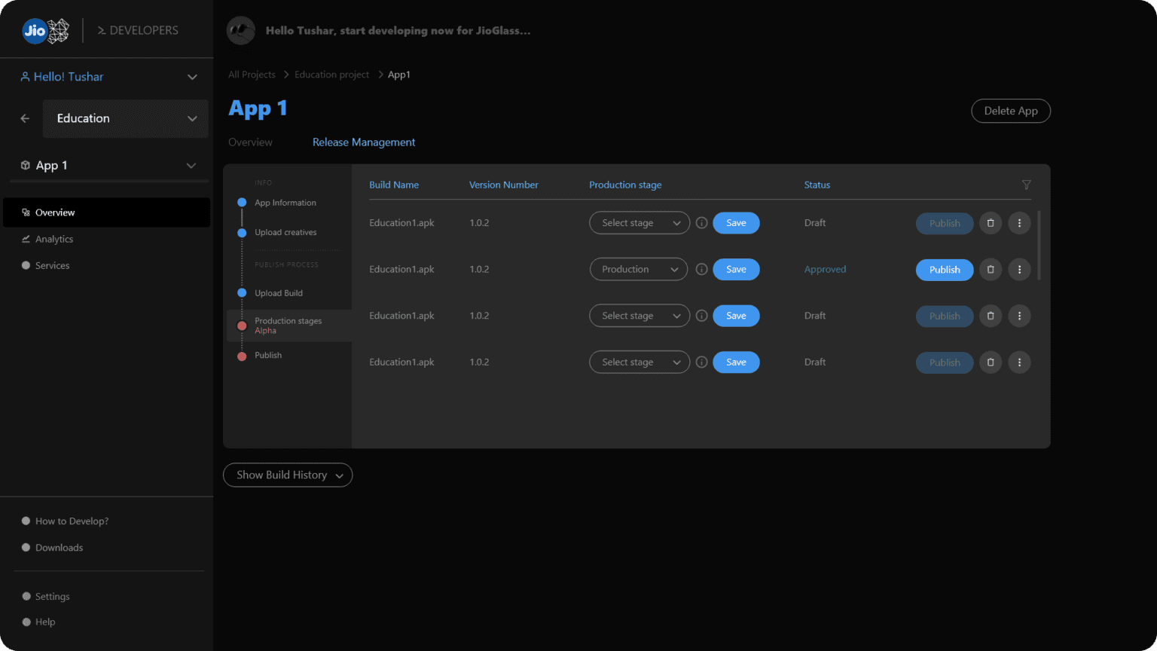Image resolution: width=1157 pixels, height=651 pixels.
Task: Click the trash icon in the first build row
Action: click(x=991, y=223)
